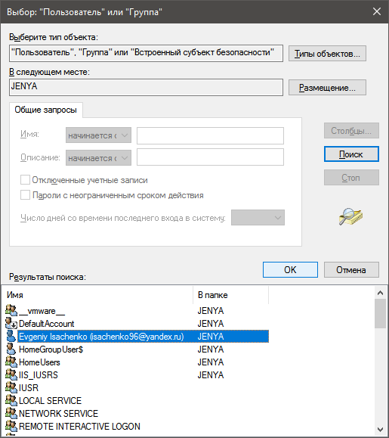Click JENYA folder cell in the IIS_IUSRS row
The width and height of the screenshot is (389, 438).
coord(211,375)
